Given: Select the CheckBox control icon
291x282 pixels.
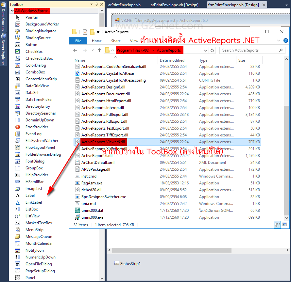Looking at the screenshot, I should tap(18, 52).
